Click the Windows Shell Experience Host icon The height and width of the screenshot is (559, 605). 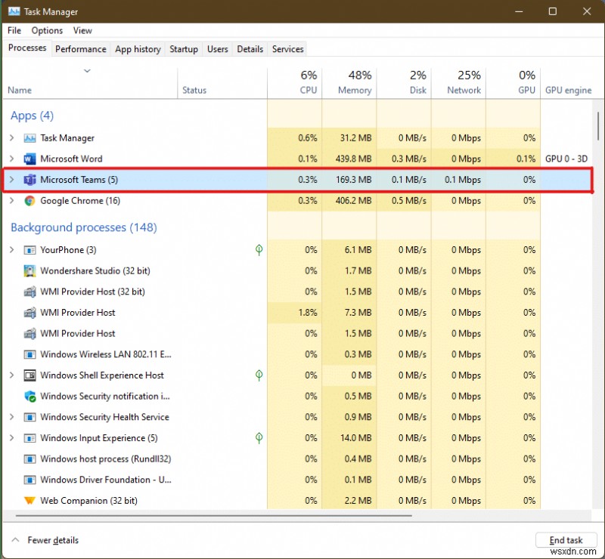click(29, 375)
